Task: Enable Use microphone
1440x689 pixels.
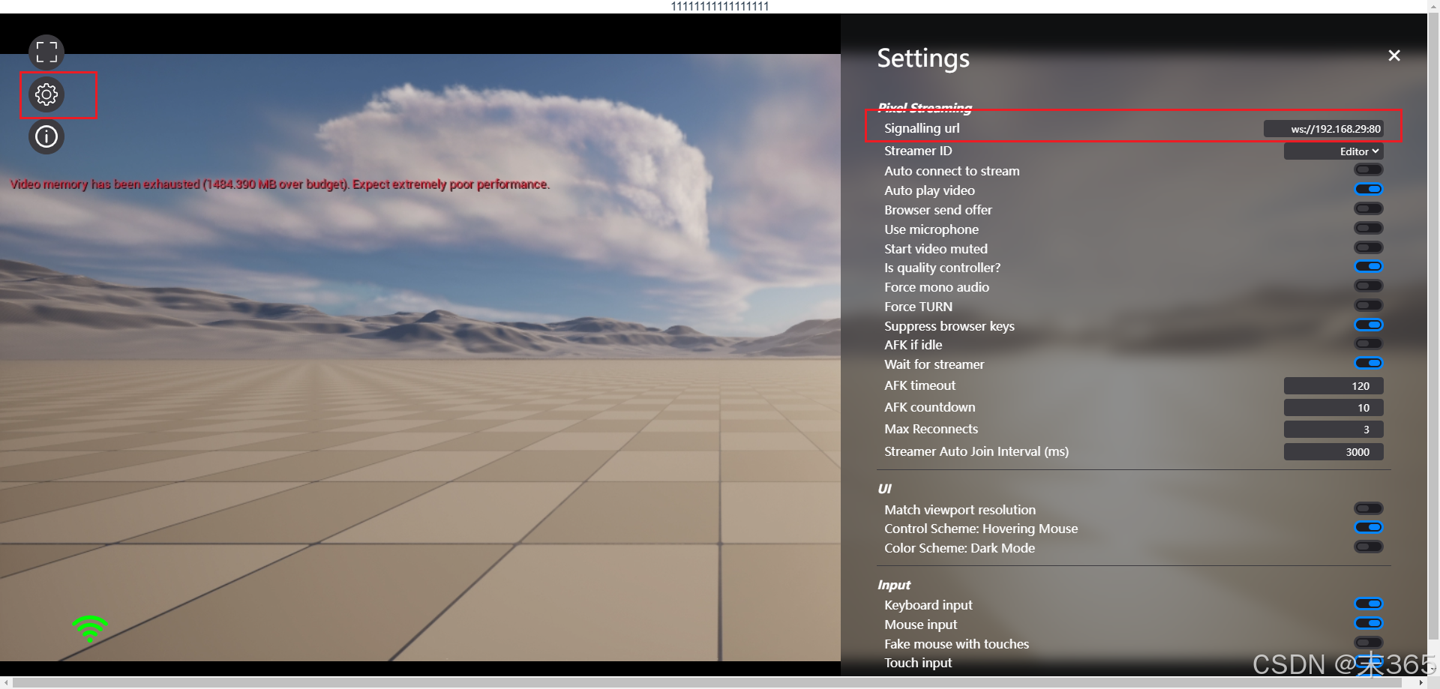Action: [1367, 228]
